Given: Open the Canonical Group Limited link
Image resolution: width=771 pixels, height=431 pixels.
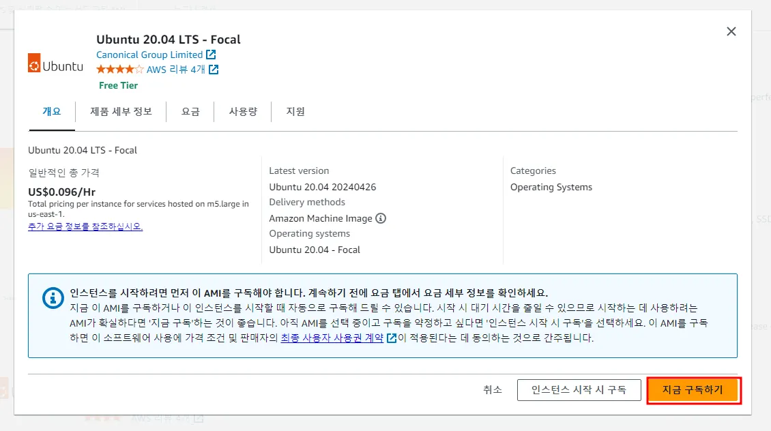Looking at the screenshot, I should click(x=149, y=55).
